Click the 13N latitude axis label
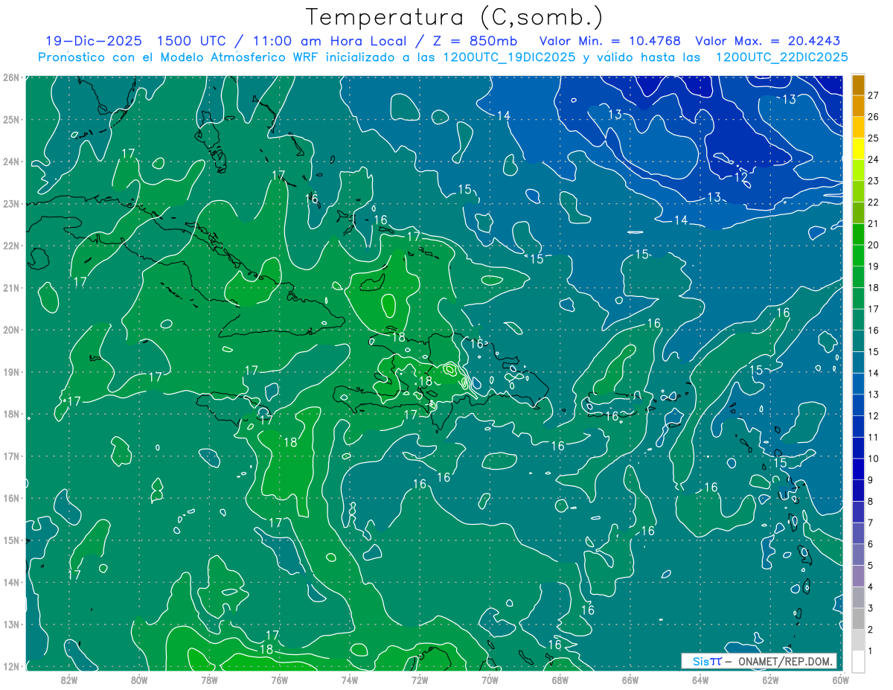 click(10, 624)
